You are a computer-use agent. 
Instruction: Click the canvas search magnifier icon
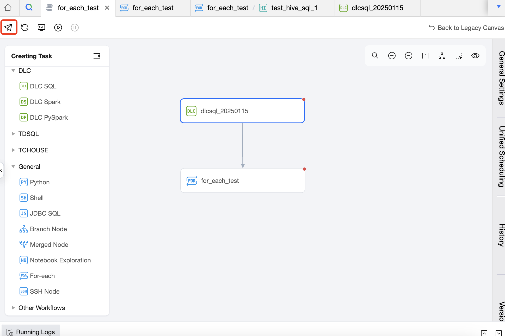(x=375, y=56)
